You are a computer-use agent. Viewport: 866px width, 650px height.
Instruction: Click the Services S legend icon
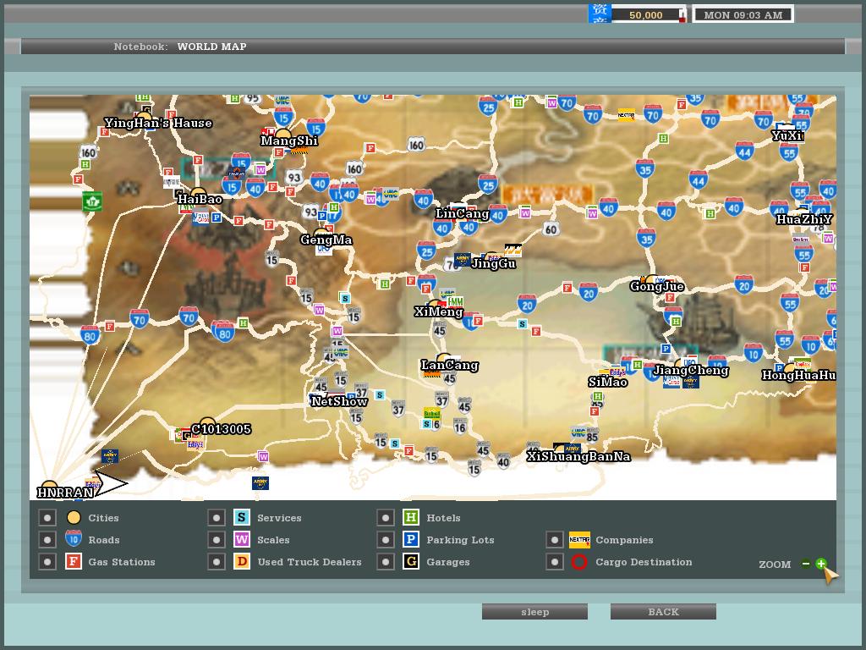[241, 517]
